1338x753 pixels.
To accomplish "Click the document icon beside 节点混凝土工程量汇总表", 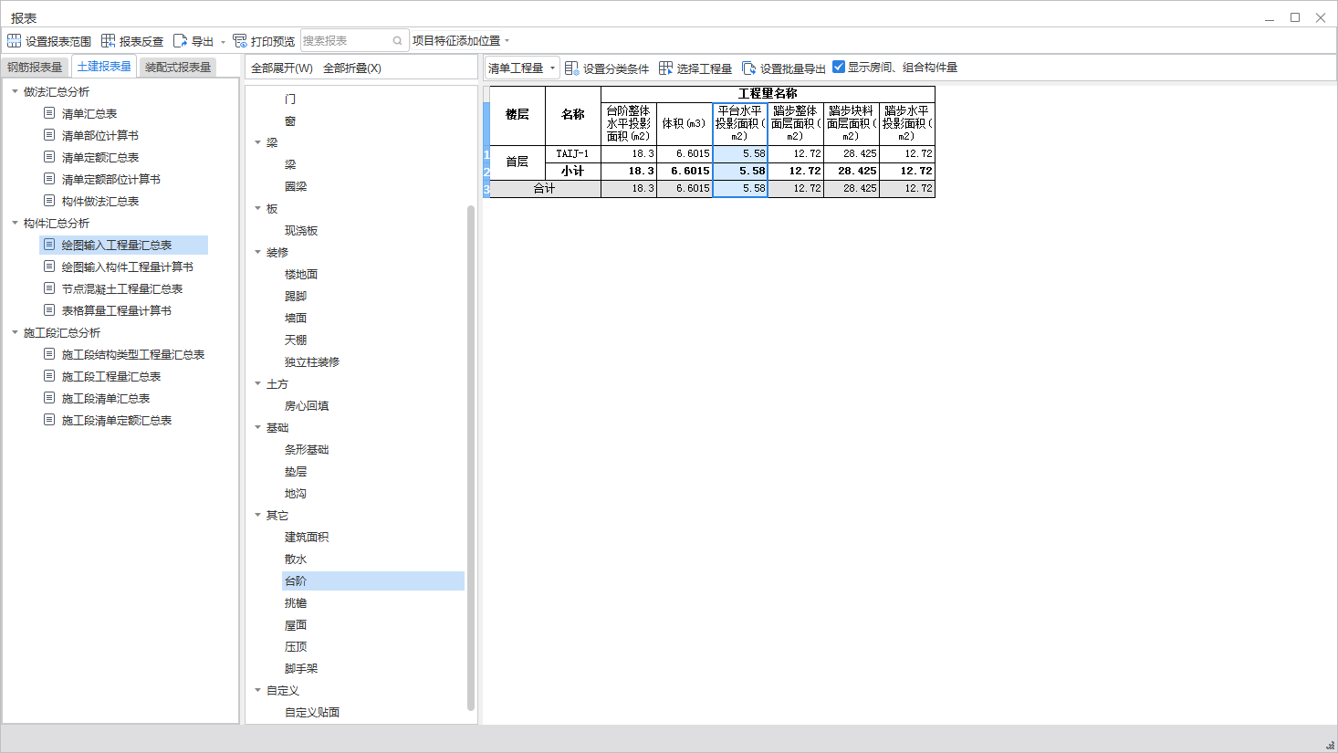I will point(50,288).
